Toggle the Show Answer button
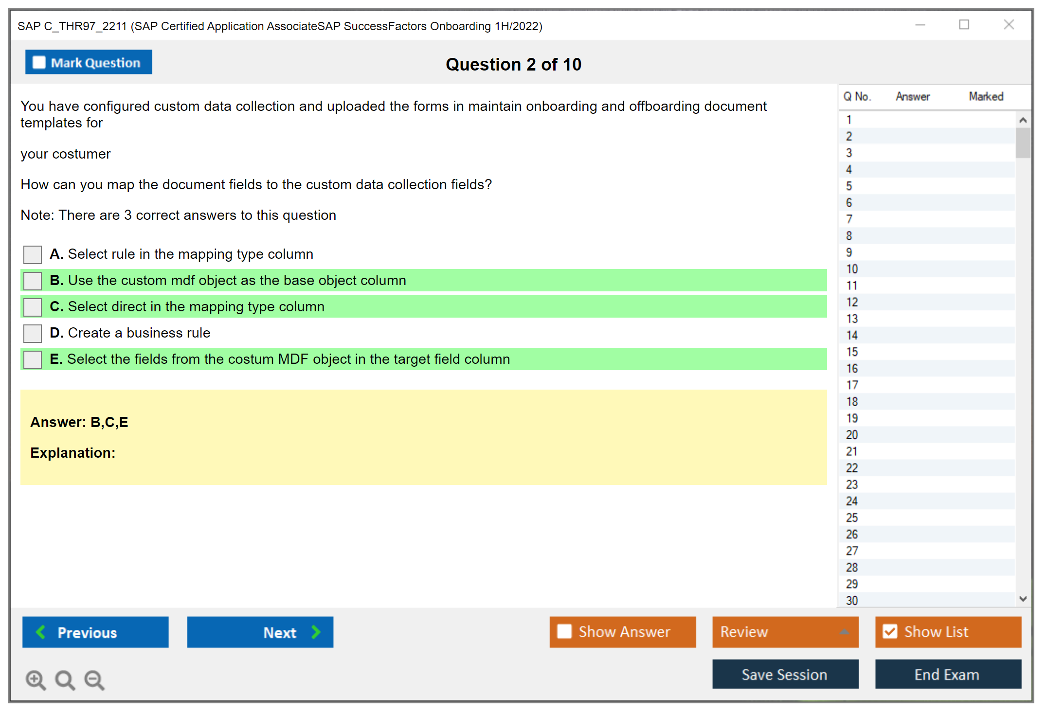Image resolution: width=1046 pixels, height=715 pixels. (622, 631)
